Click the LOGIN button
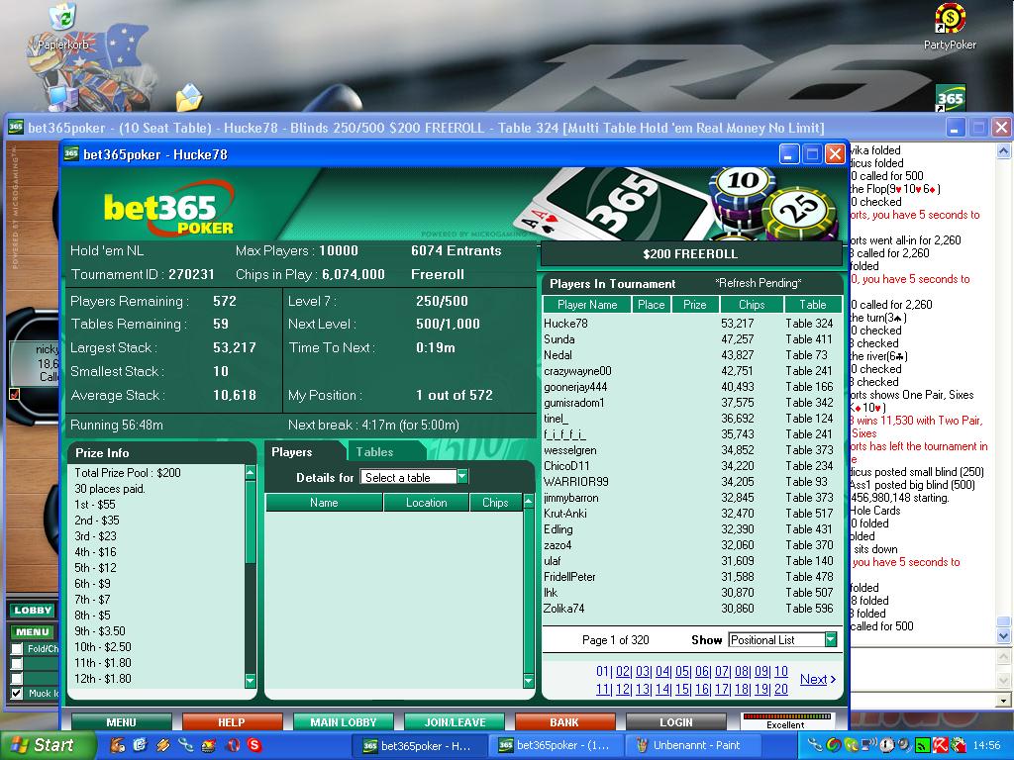 point(675,721)
